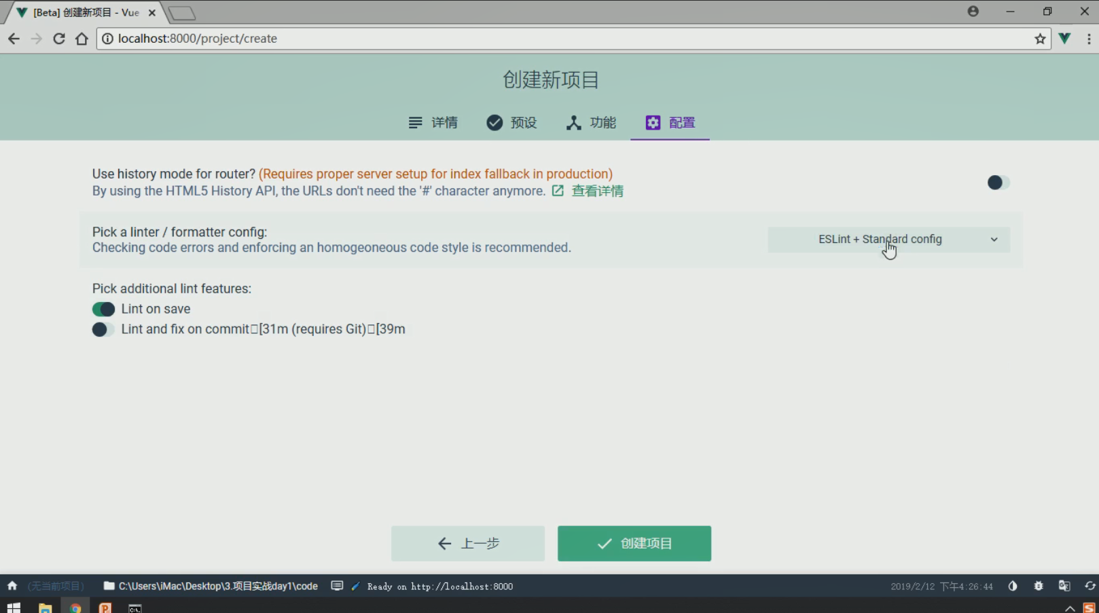The width and height of the screenshot is (1099, 613).
Task: Open a new browser tab
Action: coord(182,13)
